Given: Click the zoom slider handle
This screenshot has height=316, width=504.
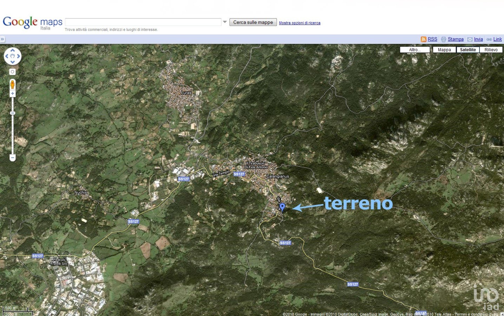Looking at the screenshot, I should click(x=12, y=113).
